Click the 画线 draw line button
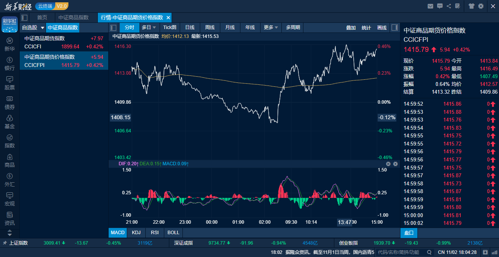This screenshot has height=257, width=499. click(382, 27)
